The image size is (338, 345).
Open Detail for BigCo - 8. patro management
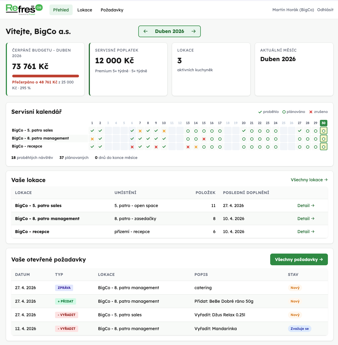[306, 218]
